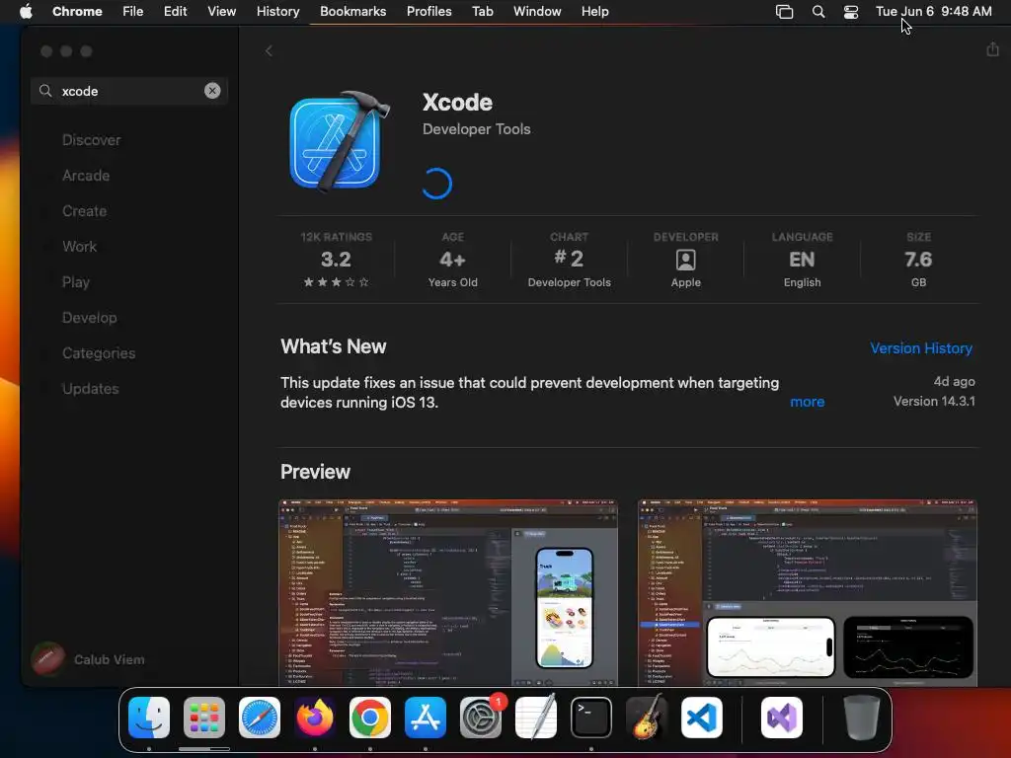Expand What's New with more link
Image resolution: width=1011 pixels, height=758 pixels.
[808, 402]
